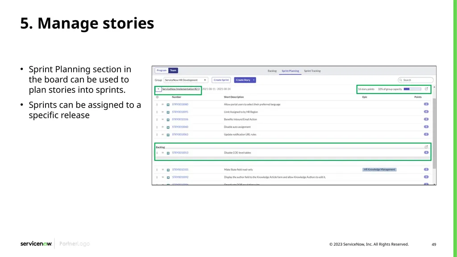Open the Sprint Tracking tab

coord(312,71)
